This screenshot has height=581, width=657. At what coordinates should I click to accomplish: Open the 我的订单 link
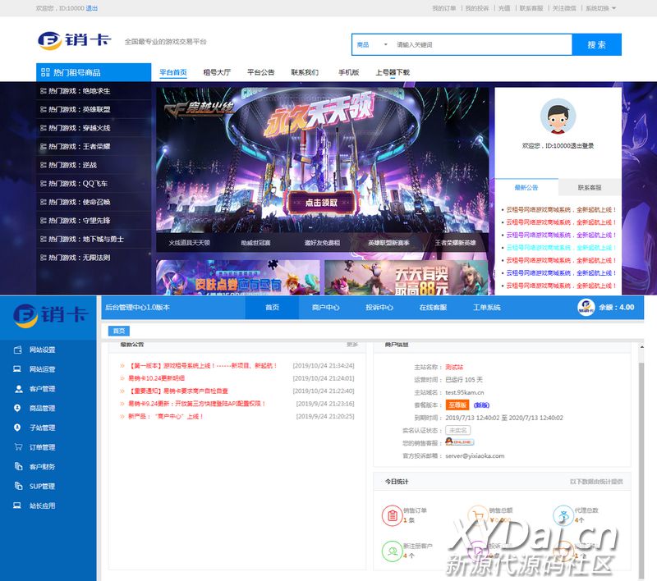click(x=444, y=8)
